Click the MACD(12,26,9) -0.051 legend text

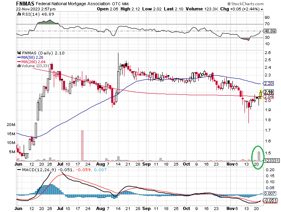pos(47,170)
